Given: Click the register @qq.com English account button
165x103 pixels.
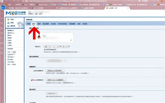Looking at the screenshot, I should click(55, 71).
